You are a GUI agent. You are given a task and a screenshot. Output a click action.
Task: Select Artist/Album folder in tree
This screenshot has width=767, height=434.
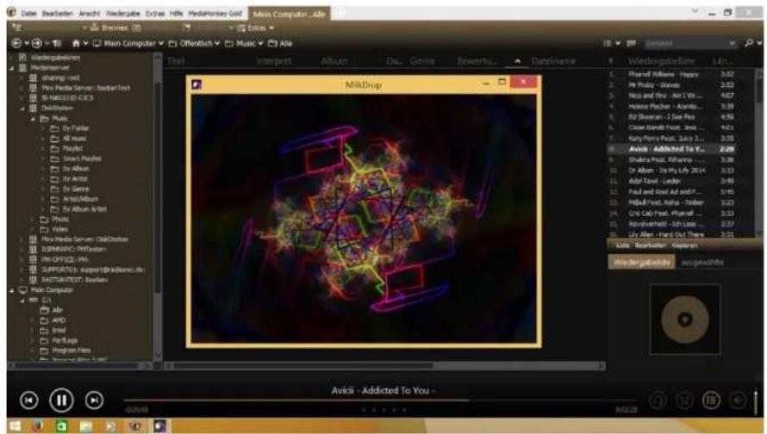pyautogui.click(x=80, y=199)
